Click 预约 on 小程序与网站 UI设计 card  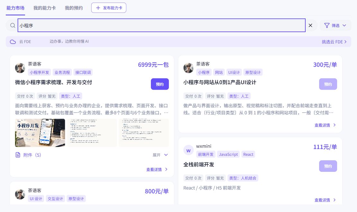[328, 84]
